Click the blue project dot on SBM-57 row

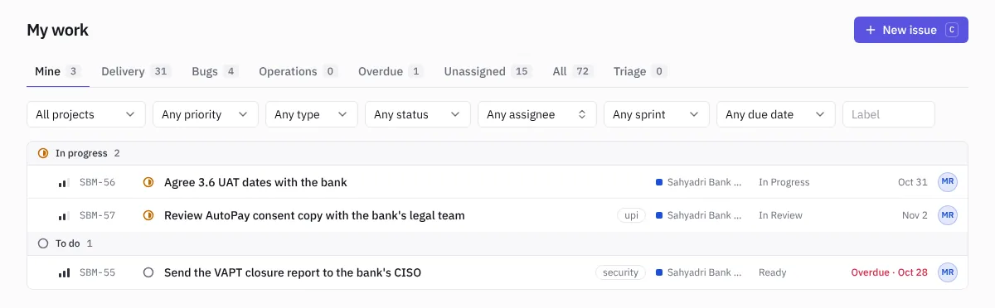point(658,215)
